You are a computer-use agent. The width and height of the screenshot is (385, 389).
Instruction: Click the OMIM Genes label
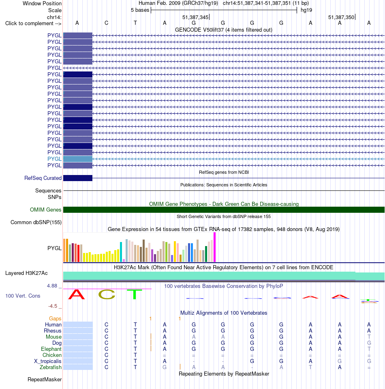click(45, 210)
